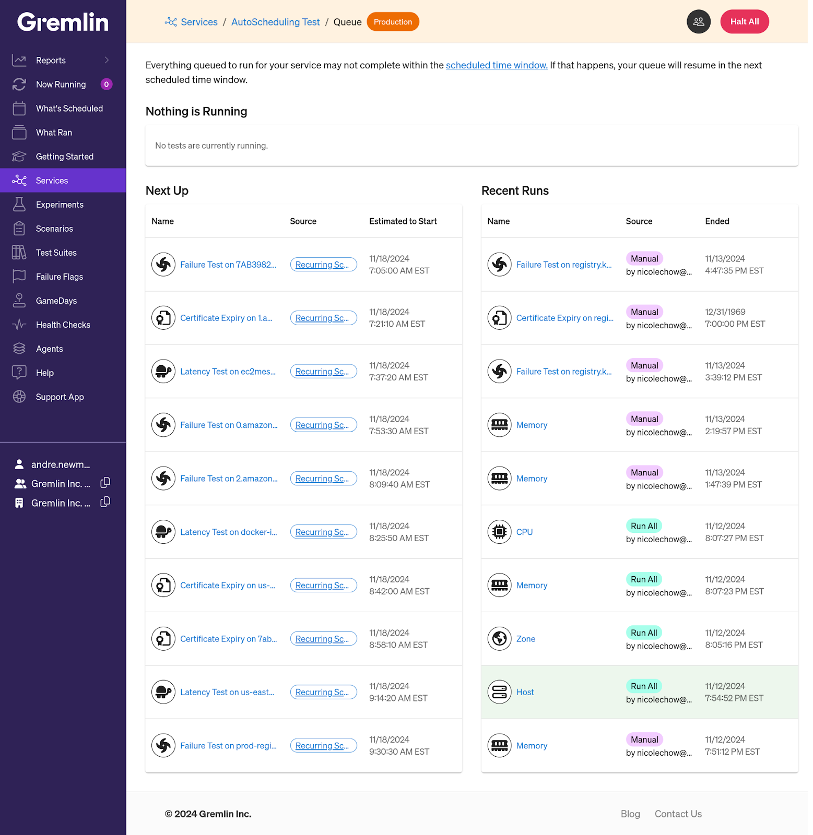The height and width of the screenshot is (835, 813).
Task: Copy the Gremlin Inc. team ID
Action: click(x=105, y=483)
